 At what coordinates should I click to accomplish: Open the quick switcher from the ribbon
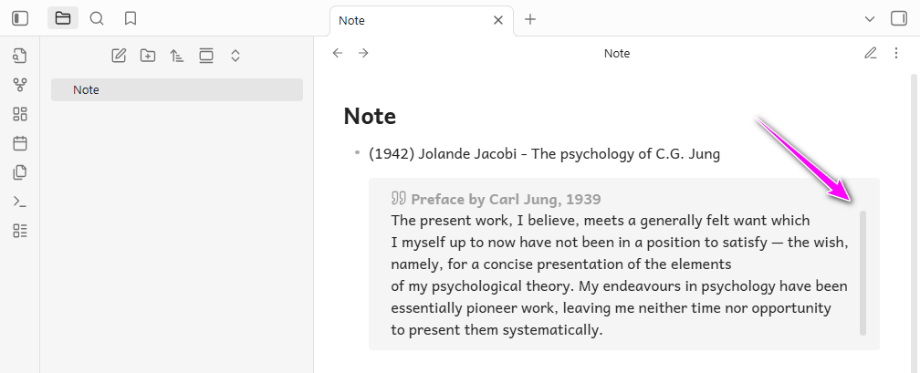click(20, 57)
